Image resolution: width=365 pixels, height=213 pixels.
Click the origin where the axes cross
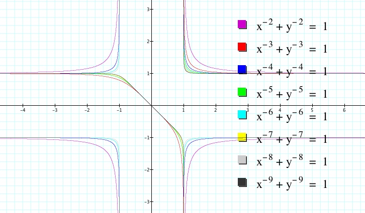pos(151,106)
